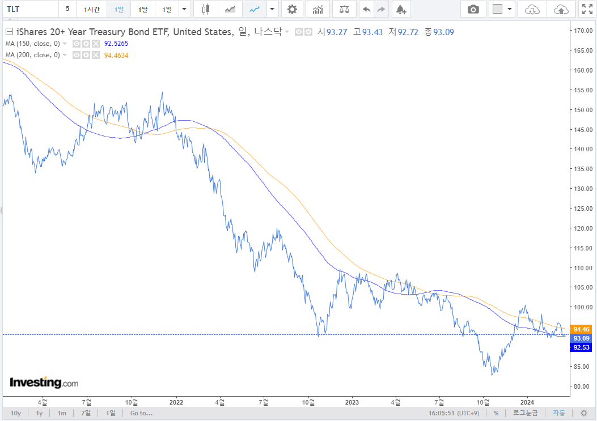Open bottom-right chart settings gear
The height and width of the screenshot is (421, 597).
tap(583, 413)
